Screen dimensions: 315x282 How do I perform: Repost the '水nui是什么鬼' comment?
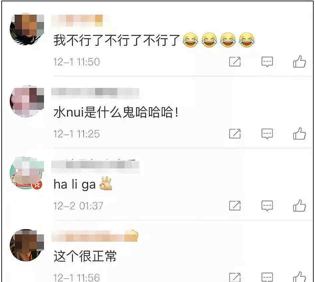point(235,134)
